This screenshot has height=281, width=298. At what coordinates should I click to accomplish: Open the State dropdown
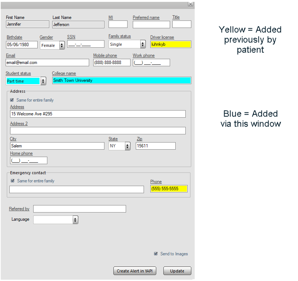pos(120,146)
